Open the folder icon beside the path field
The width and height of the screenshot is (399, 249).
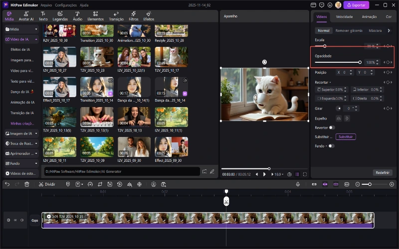pos(204,171)
